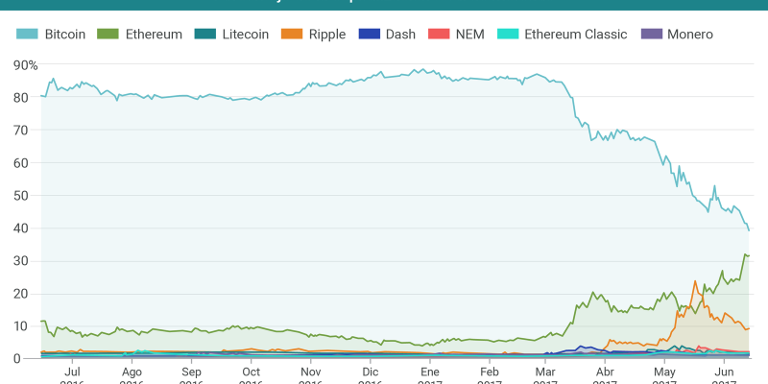
Task: Toggle the Dash series via its legend text
Action: click(x=400, y=35)
